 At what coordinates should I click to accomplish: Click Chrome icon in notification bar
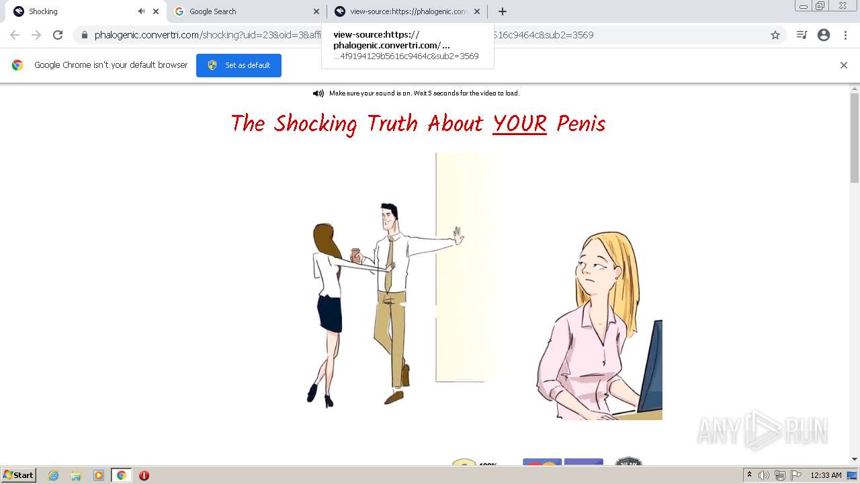tap(17, 65)
